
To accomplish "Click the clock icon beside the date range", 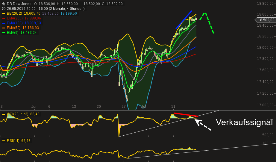I will pyautogui.click(x=4, y=9).
